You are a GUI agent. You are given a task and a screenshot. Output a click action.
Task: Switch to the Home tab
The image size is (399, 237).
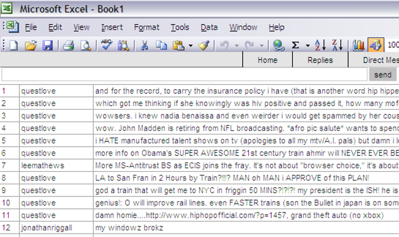268,60
